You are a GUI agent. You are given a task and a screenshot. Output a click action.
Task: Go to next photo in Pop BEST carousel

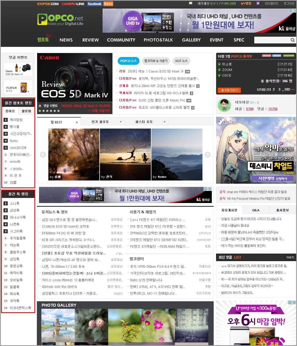[x=208, y=155]
